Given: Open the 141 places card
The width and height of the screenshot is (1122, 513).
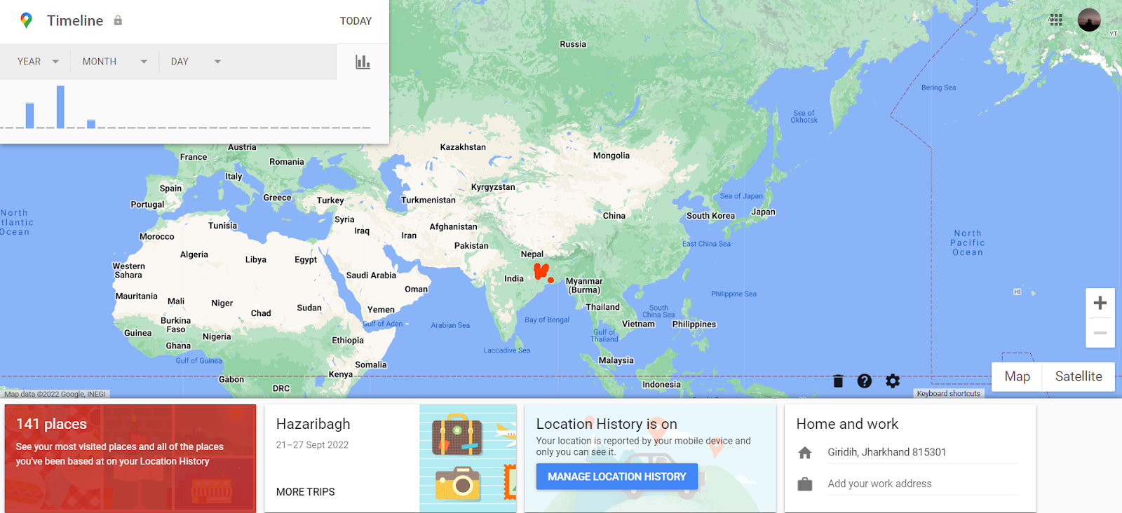Looking at the screenshot, I should point(130,458).
